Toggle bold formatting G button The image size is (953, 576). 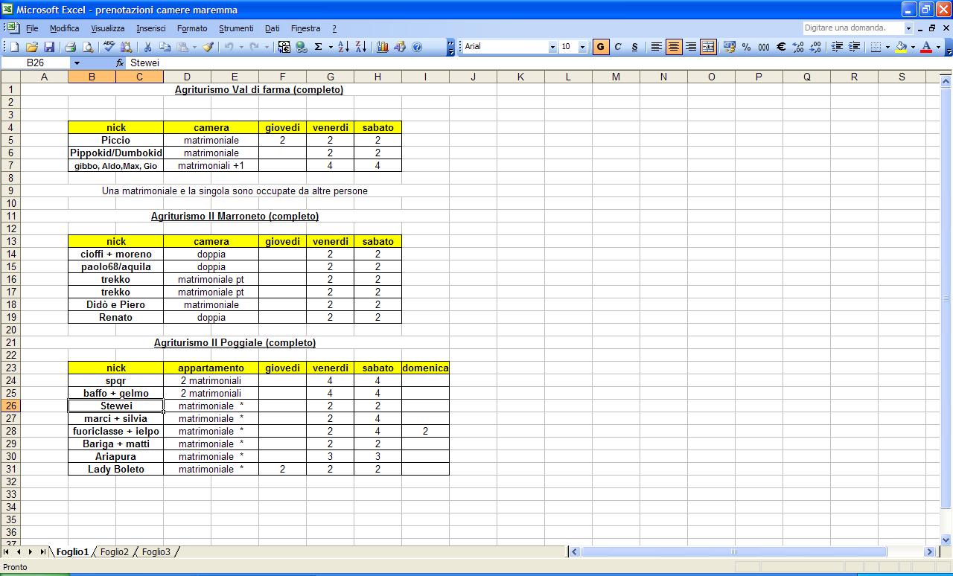[x=600, y=47]
